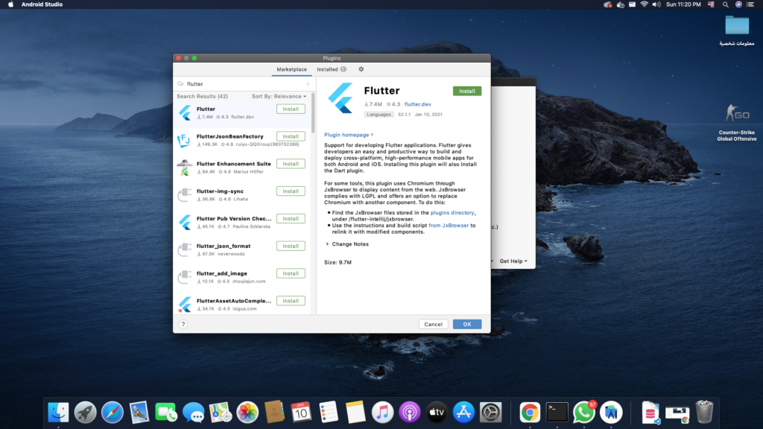Open Photos from the dock
Viewport: 763px width, 429px height.
tap(247, 413)
